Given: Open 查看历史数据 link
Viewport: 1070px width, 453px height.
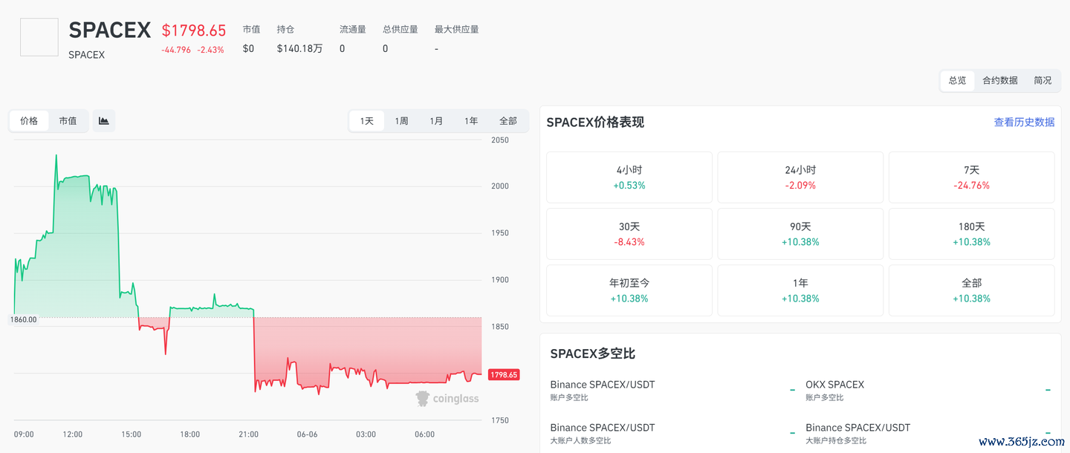Looking at the screenshot, I should coord(1024,123).
